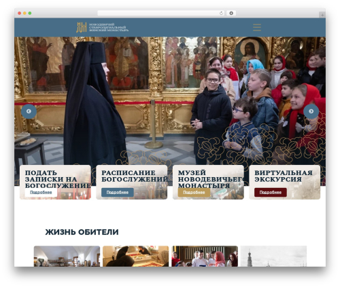Open the hamburger navigation menu
The width and height of the screenshot is (340, 287).
point(257,27)
